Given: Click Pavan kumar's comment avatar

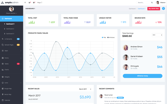Looking at the screenshot, I should click(101, 96).
